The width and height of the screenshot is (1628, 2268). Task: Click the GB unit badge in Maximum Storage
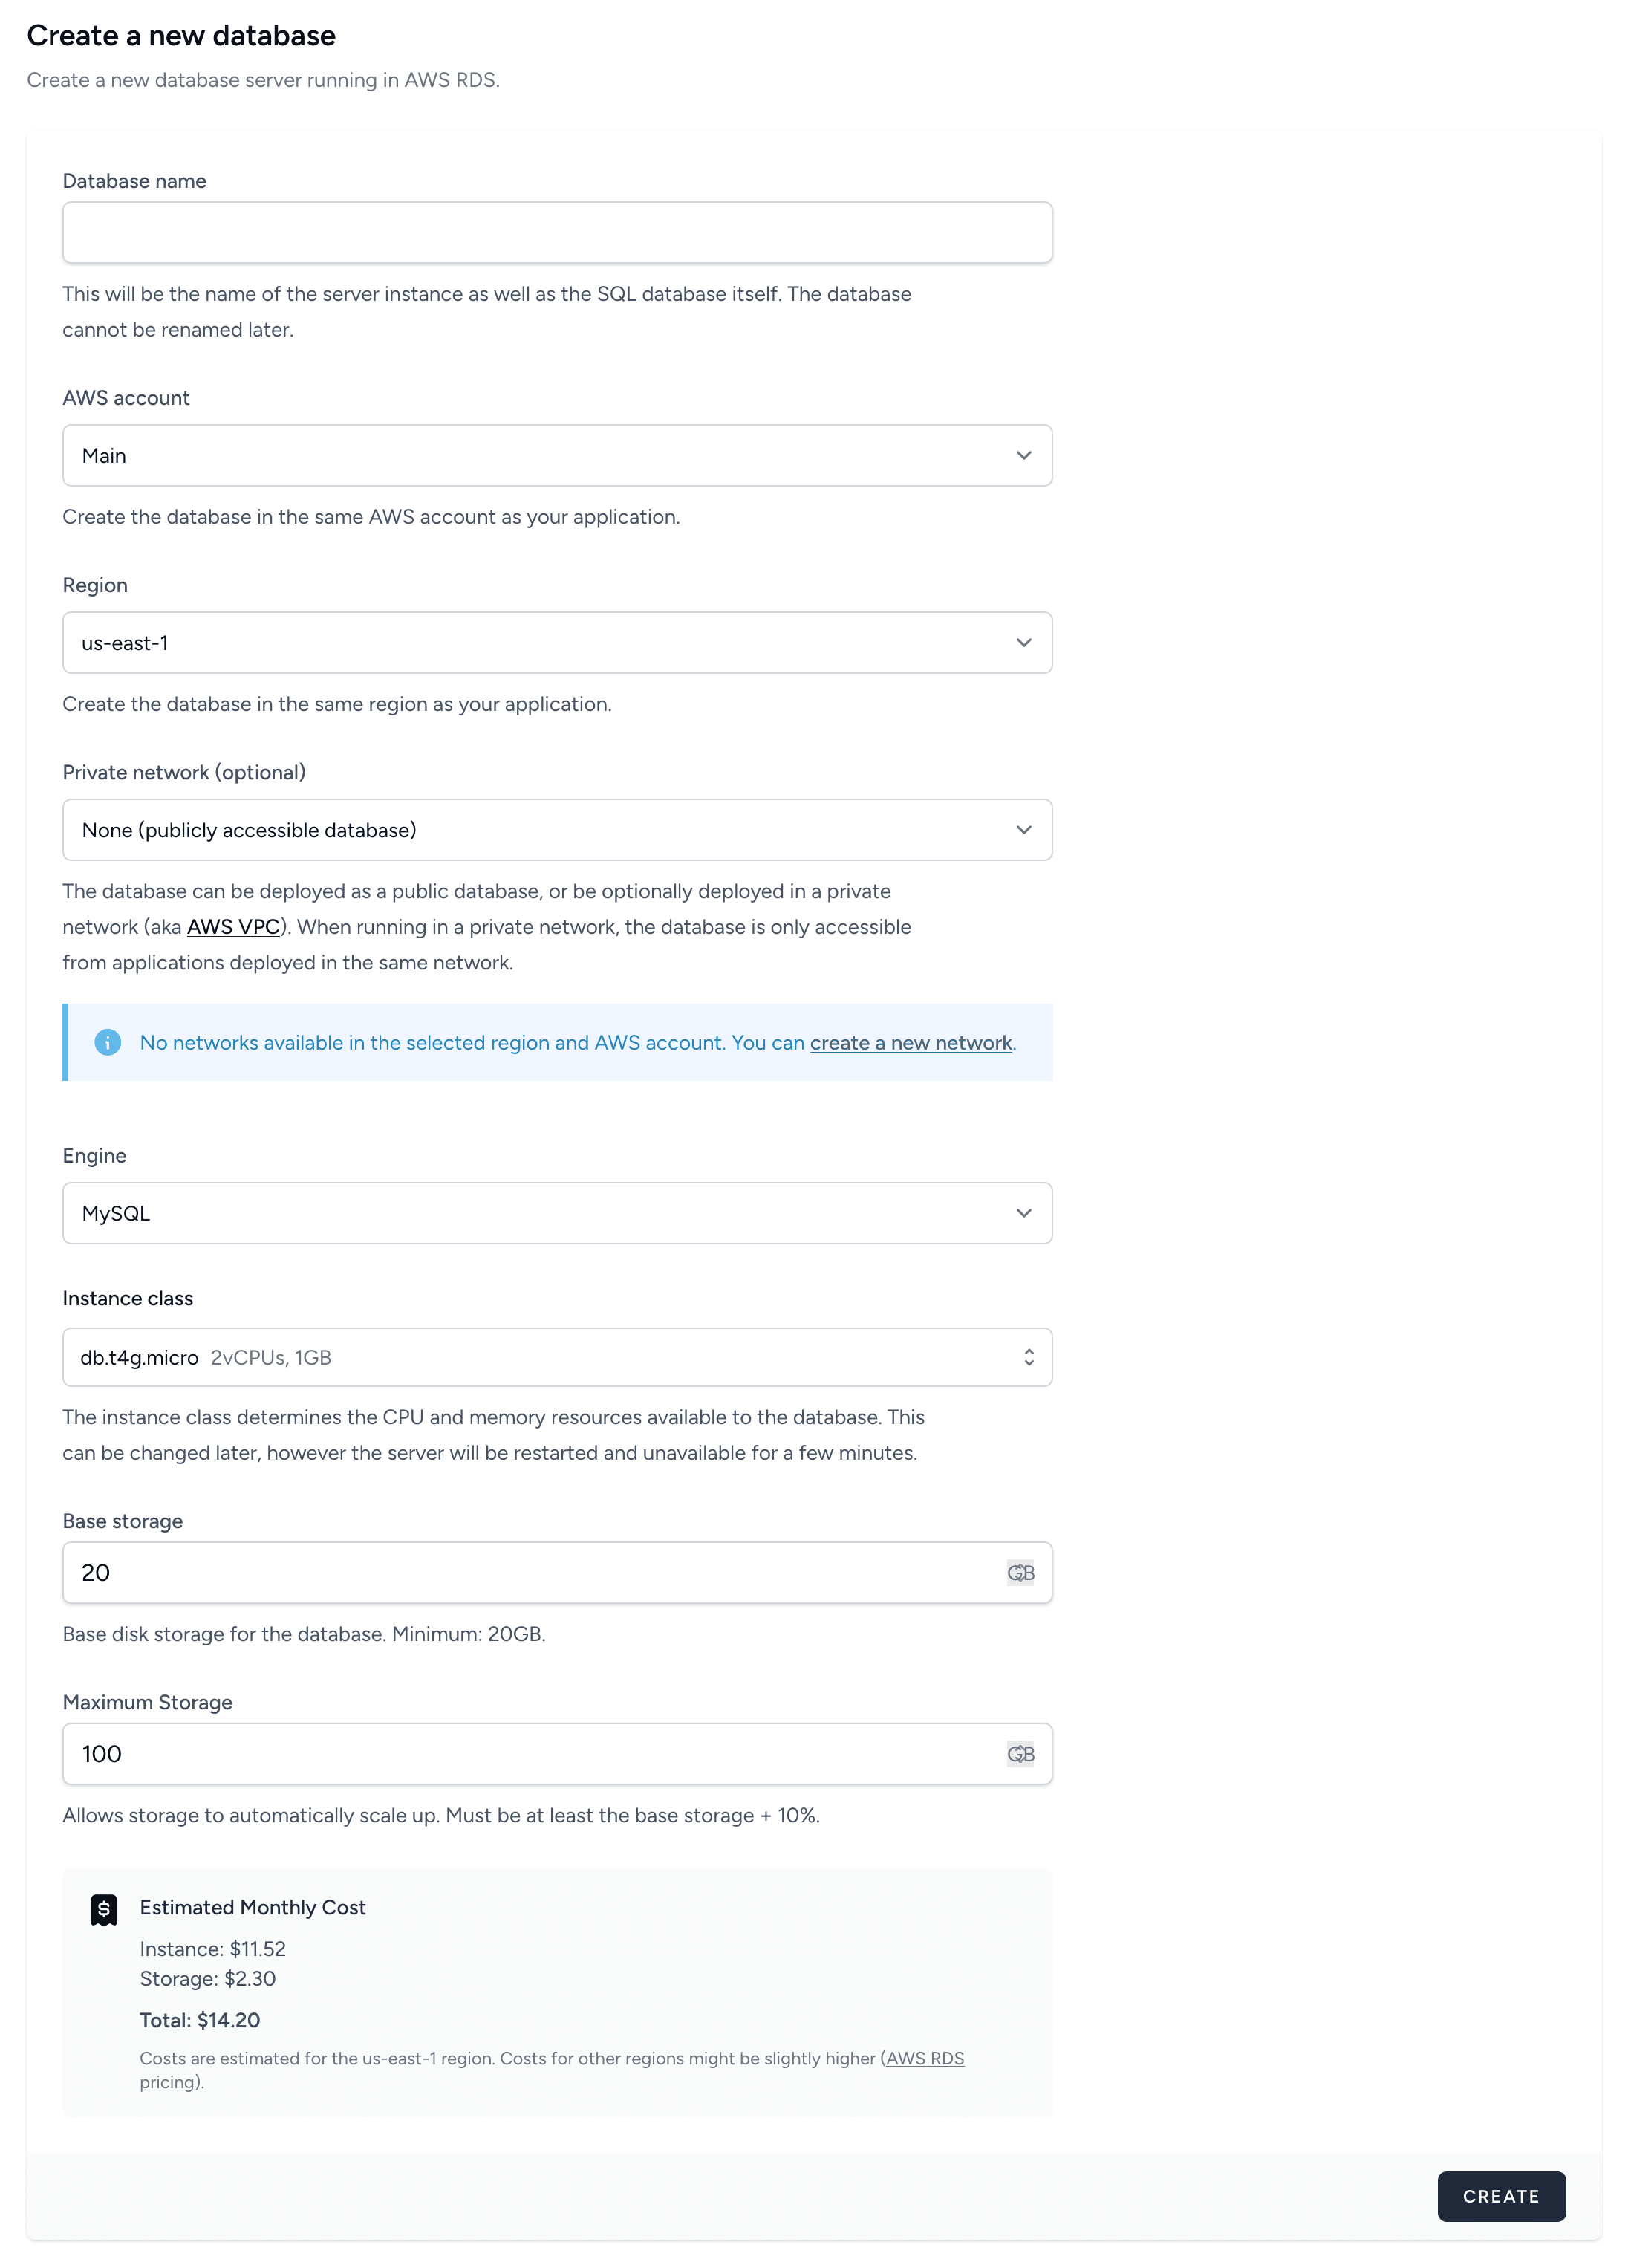[1020, 1754]
